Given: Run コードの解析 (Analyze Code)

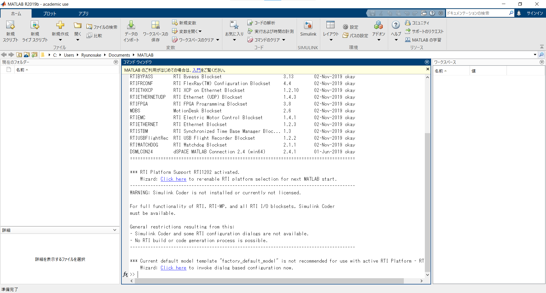Looking at the screenshot, I should click(x=261, y=22).
